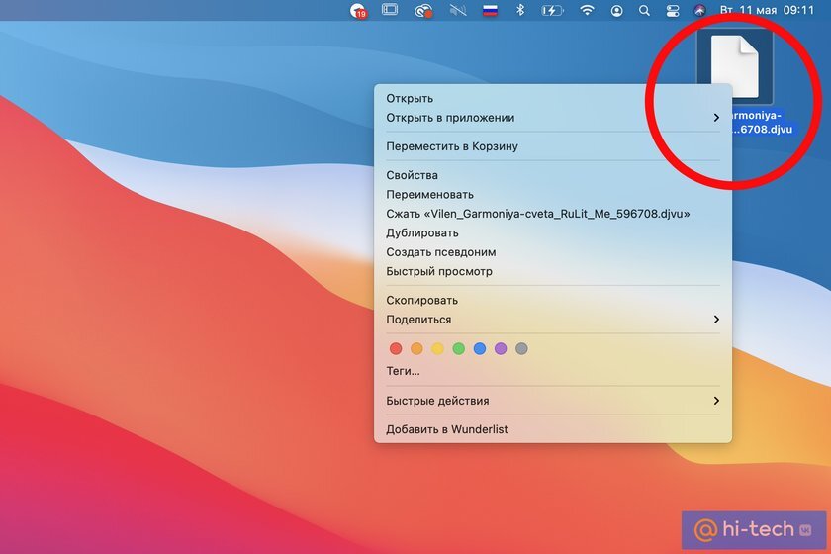Open the notification icon with badge 19
The image size is (831, 554).
tap(358, 10)
